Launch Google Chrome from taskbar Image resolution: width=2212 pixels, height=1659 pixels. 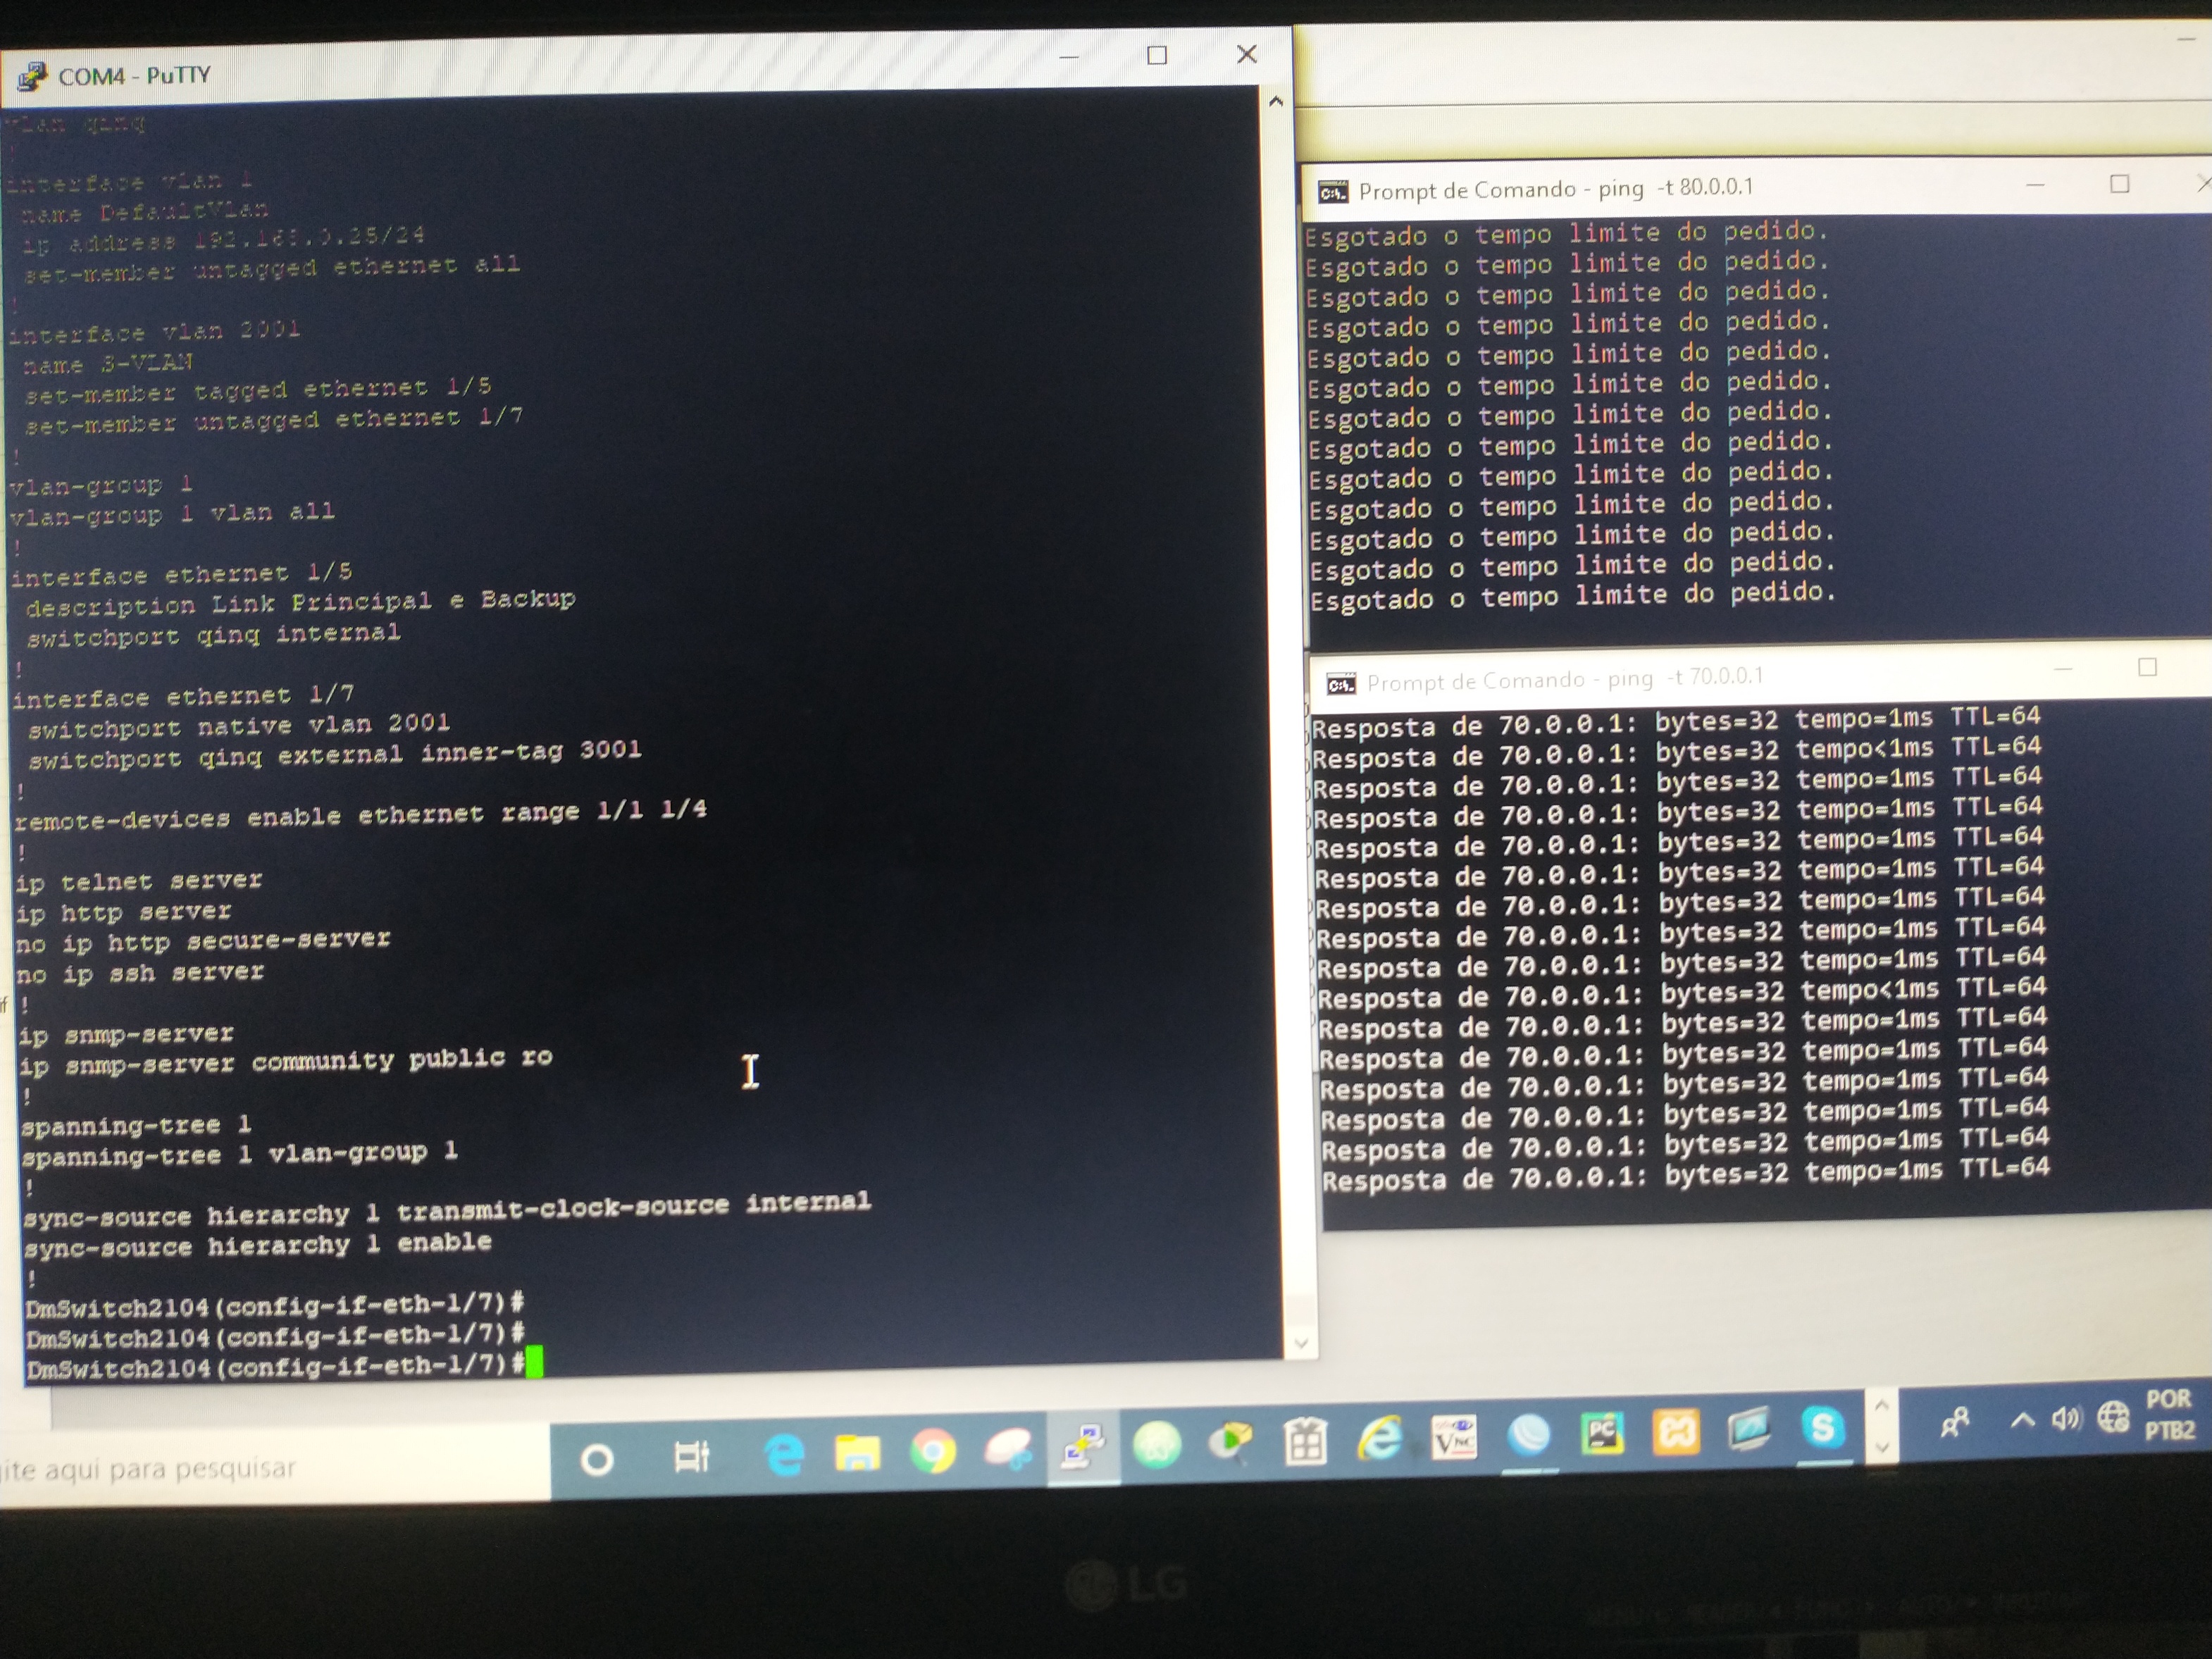pyautogui.click(x=933, y=1451)
